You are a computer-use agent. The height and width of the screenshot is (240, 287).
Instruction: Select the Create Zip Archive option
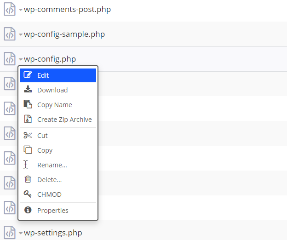click(64, 120)
